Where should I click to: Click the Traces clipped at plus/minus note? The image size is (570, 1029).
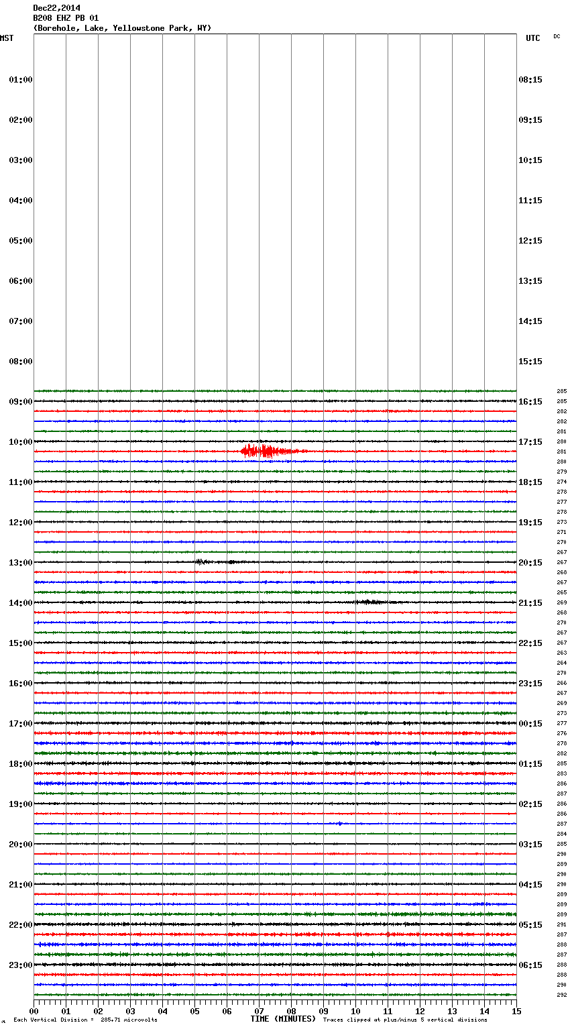[x=405, y=1020]
